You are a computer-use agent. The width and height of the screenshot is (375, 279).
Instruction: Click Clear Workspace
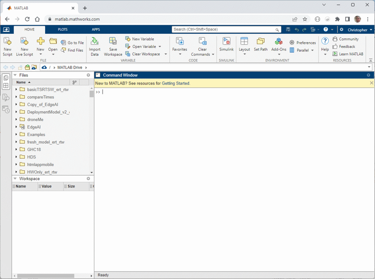(143, 54)
